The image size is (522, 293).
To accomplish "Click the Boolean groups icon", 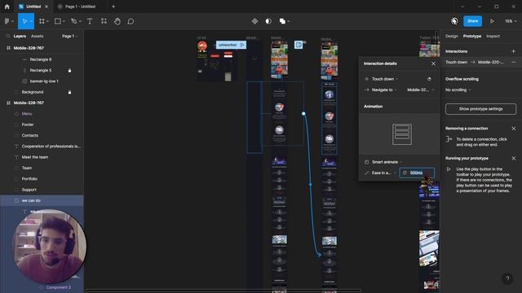I will [x=282, y=21].
